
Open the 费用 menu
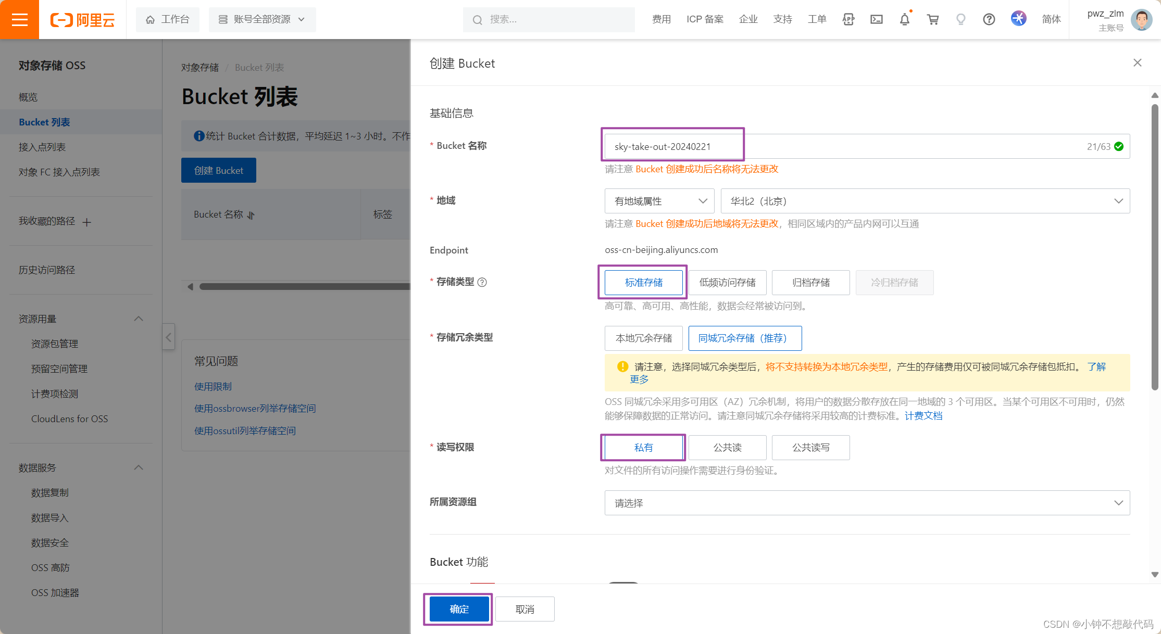point(661,19)
